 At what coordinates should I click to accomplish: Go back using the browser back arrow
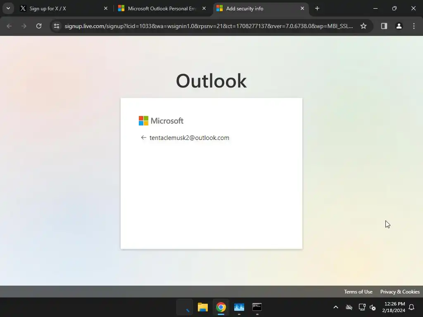(x=9, y=26)
